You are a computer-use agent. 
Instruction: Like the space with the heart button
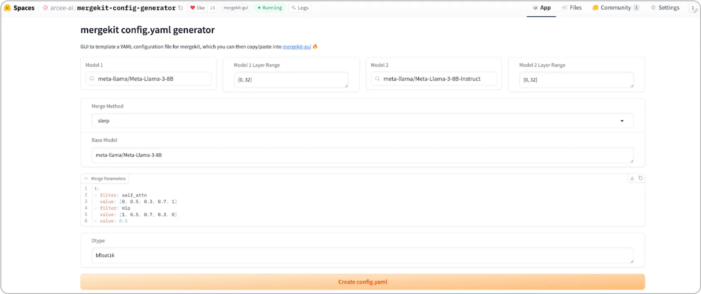coord(197,8)
